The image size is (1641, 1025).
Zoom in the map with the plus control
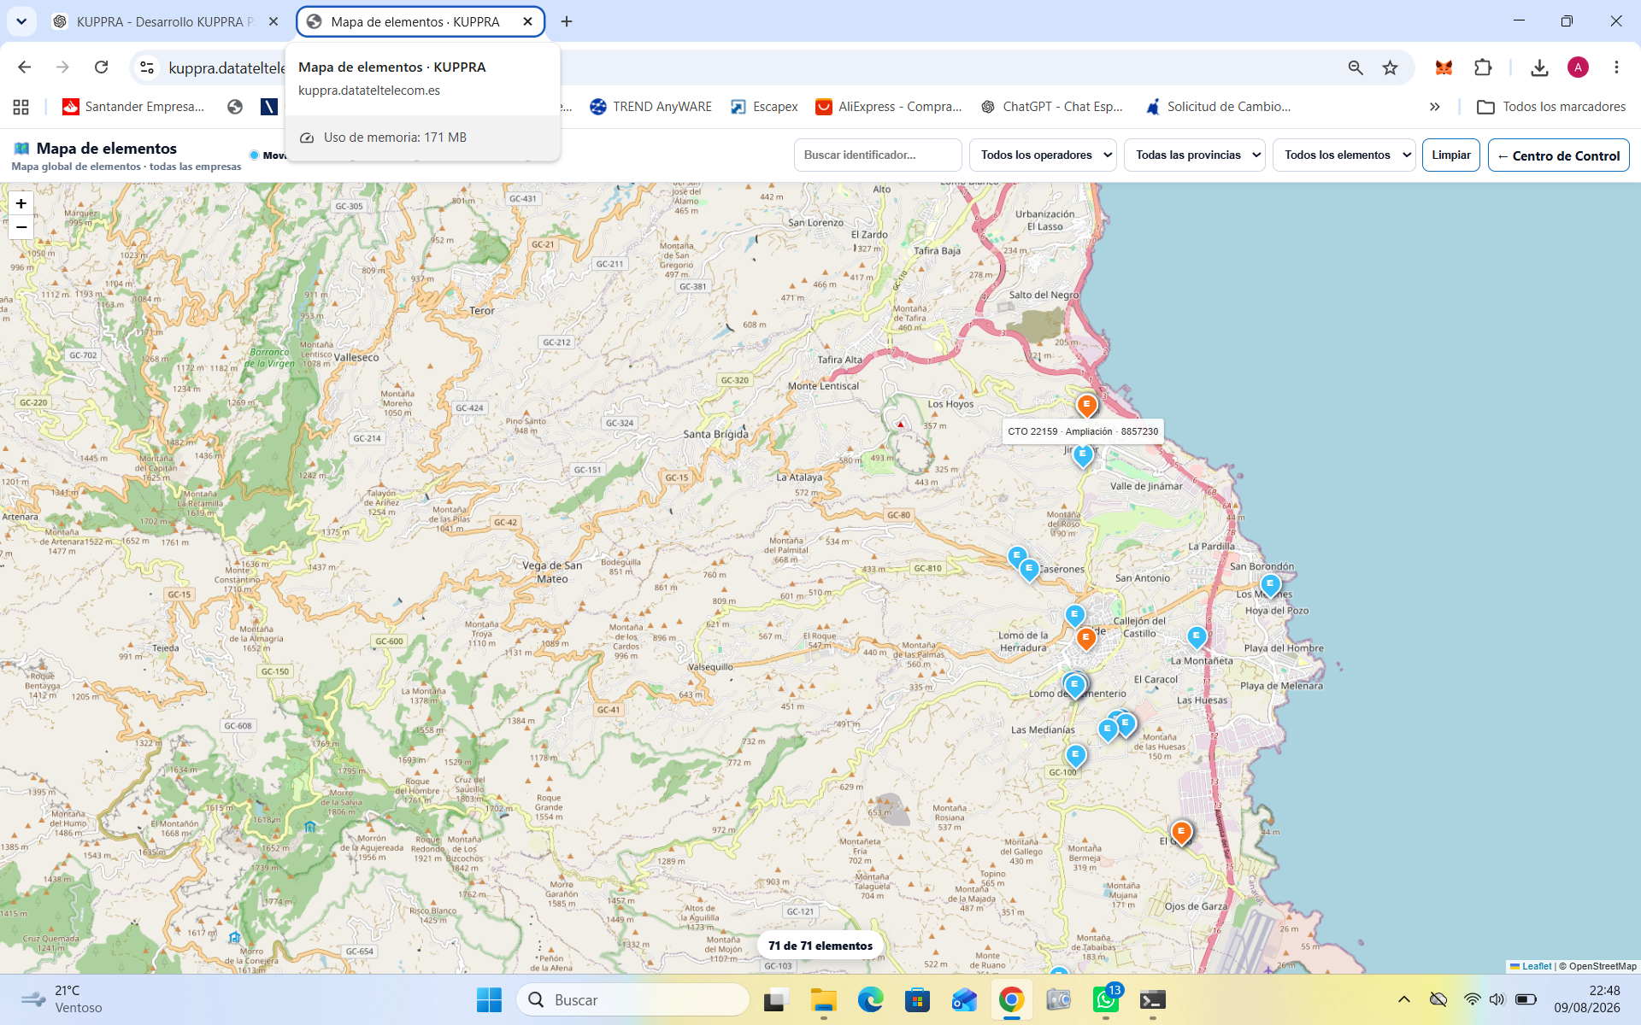pos(21,203)
